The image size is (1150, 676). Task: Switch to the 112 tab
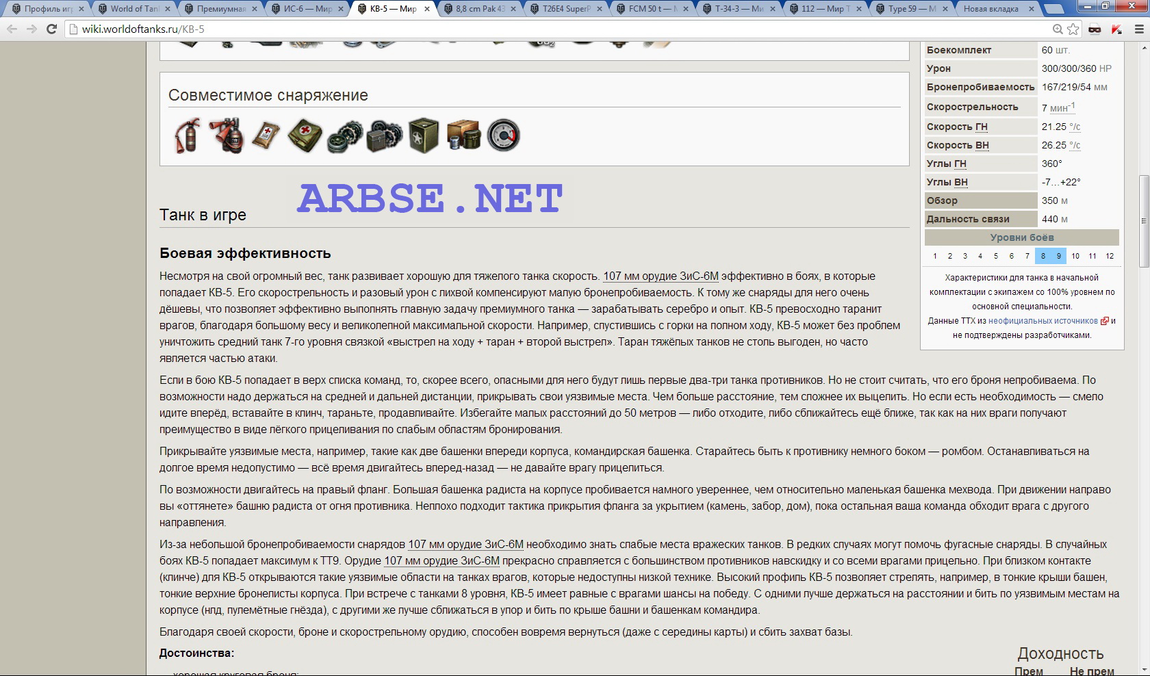[x=825, y=9]
